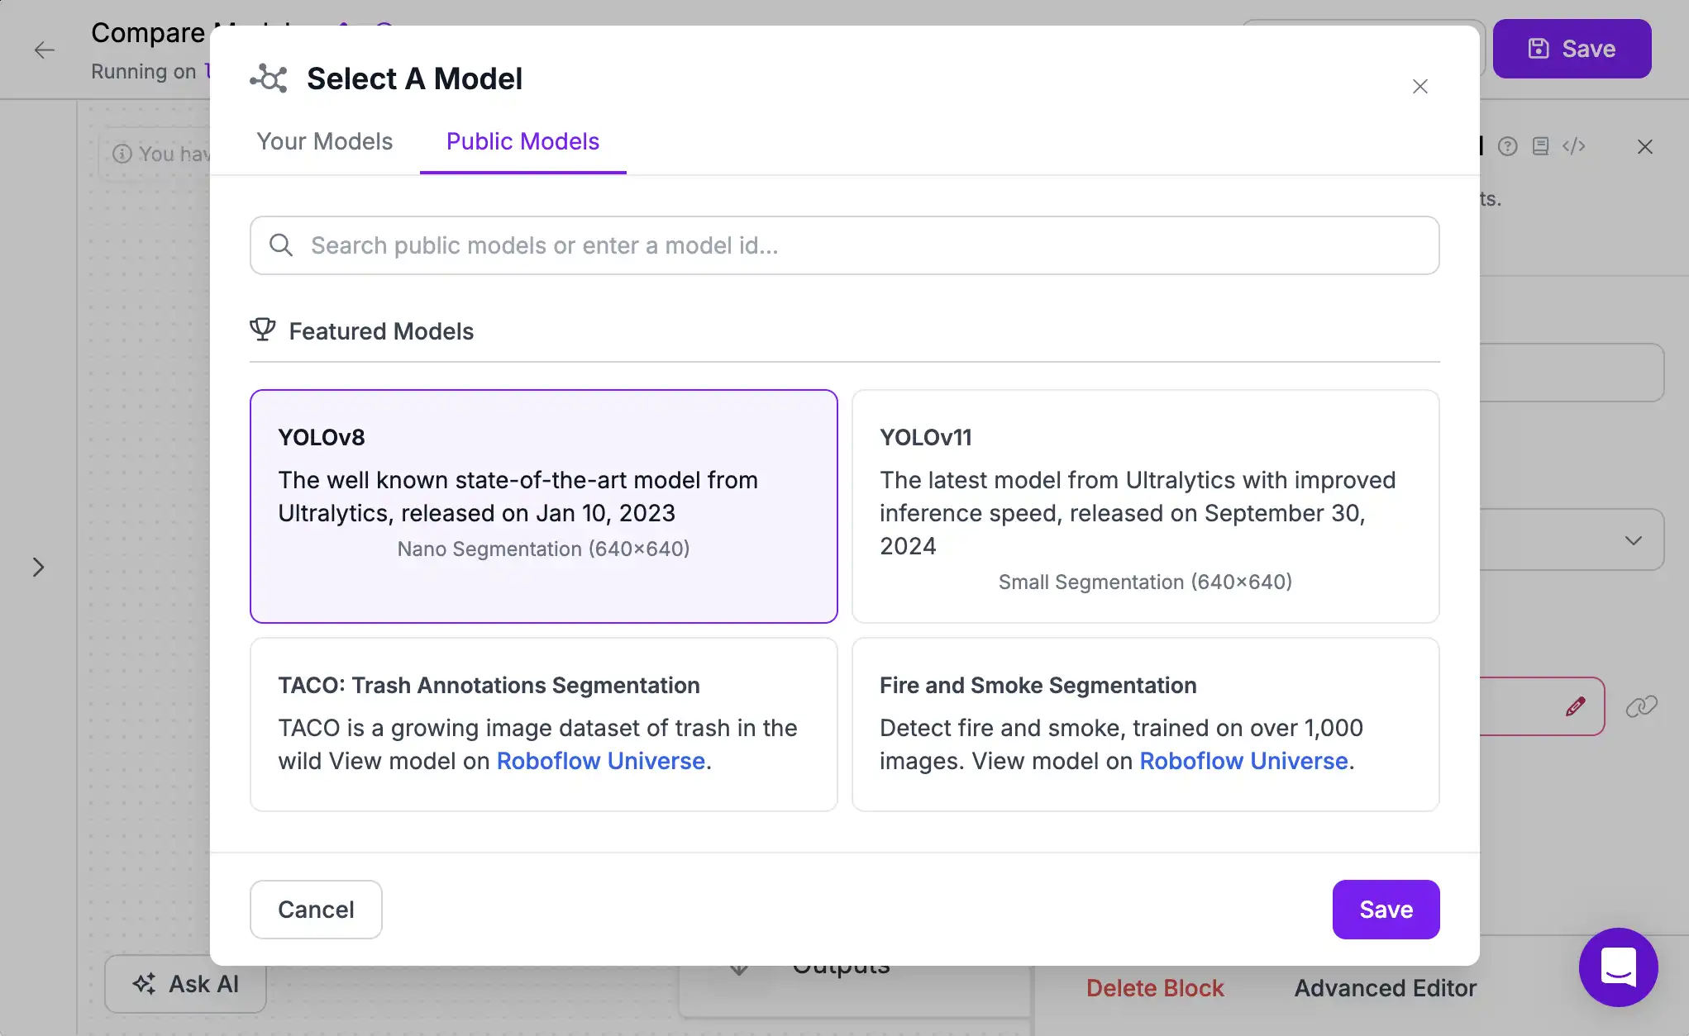
Task: Switch to the Your Models tab
Action: coord(325,142)
